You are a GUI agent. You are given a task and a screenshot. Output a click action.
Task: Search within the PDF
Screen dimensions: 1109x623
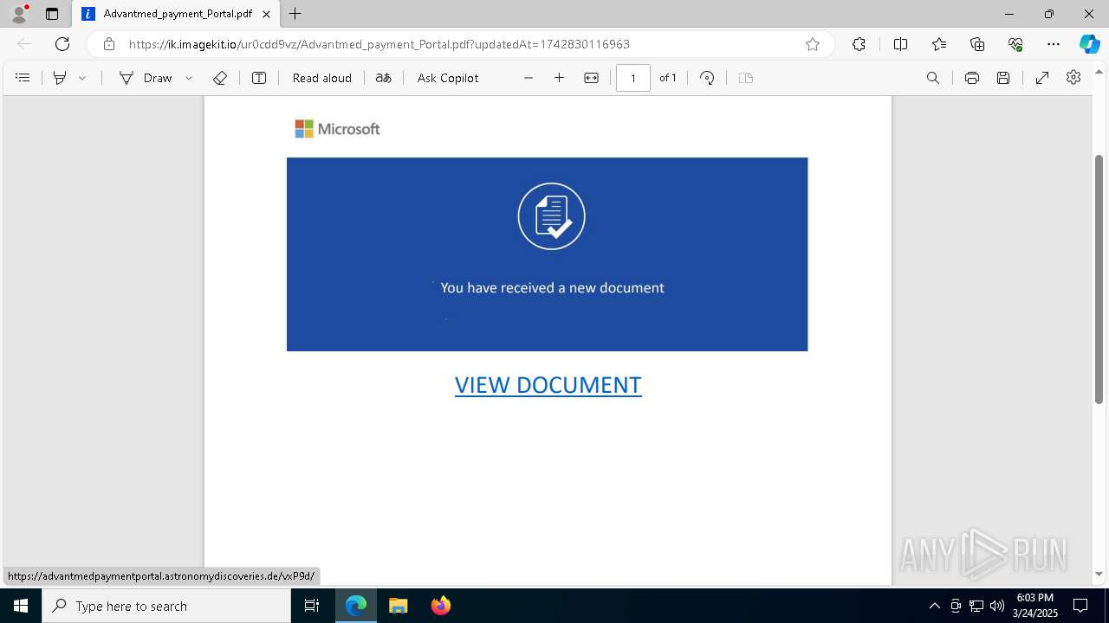point(933,78)
